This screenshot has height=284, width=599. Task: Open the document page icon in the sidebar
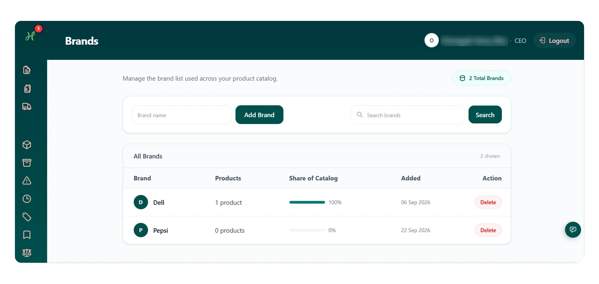[27, 70]
